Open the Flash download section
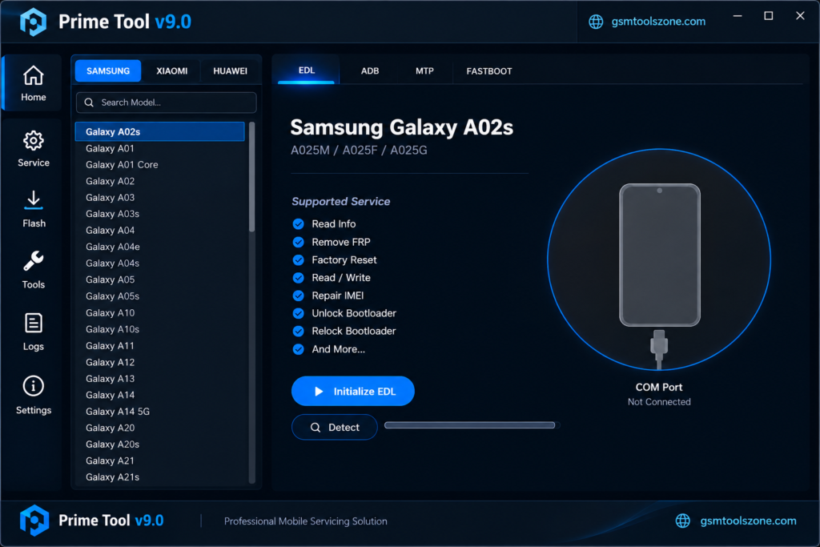This screenshot has width=820, height=547. click(x=33, y=209)
